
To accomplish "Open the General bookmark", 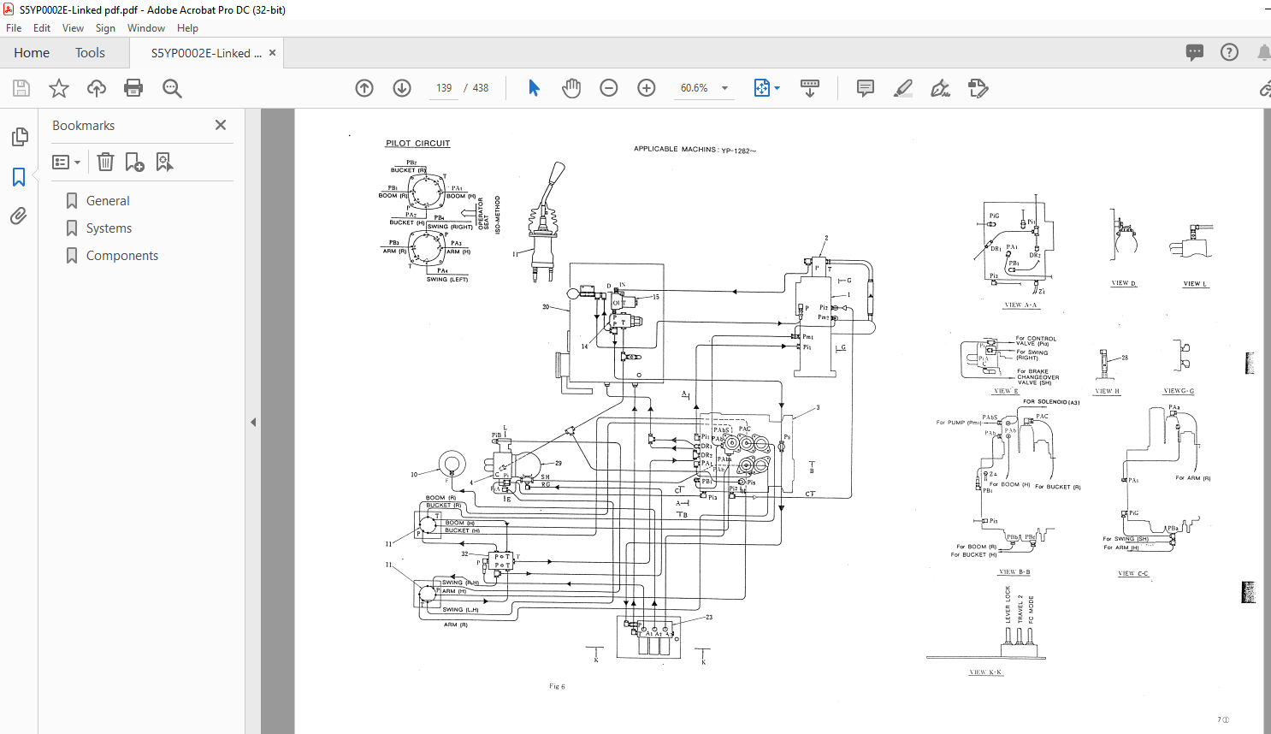I will (x=108, y=201).
